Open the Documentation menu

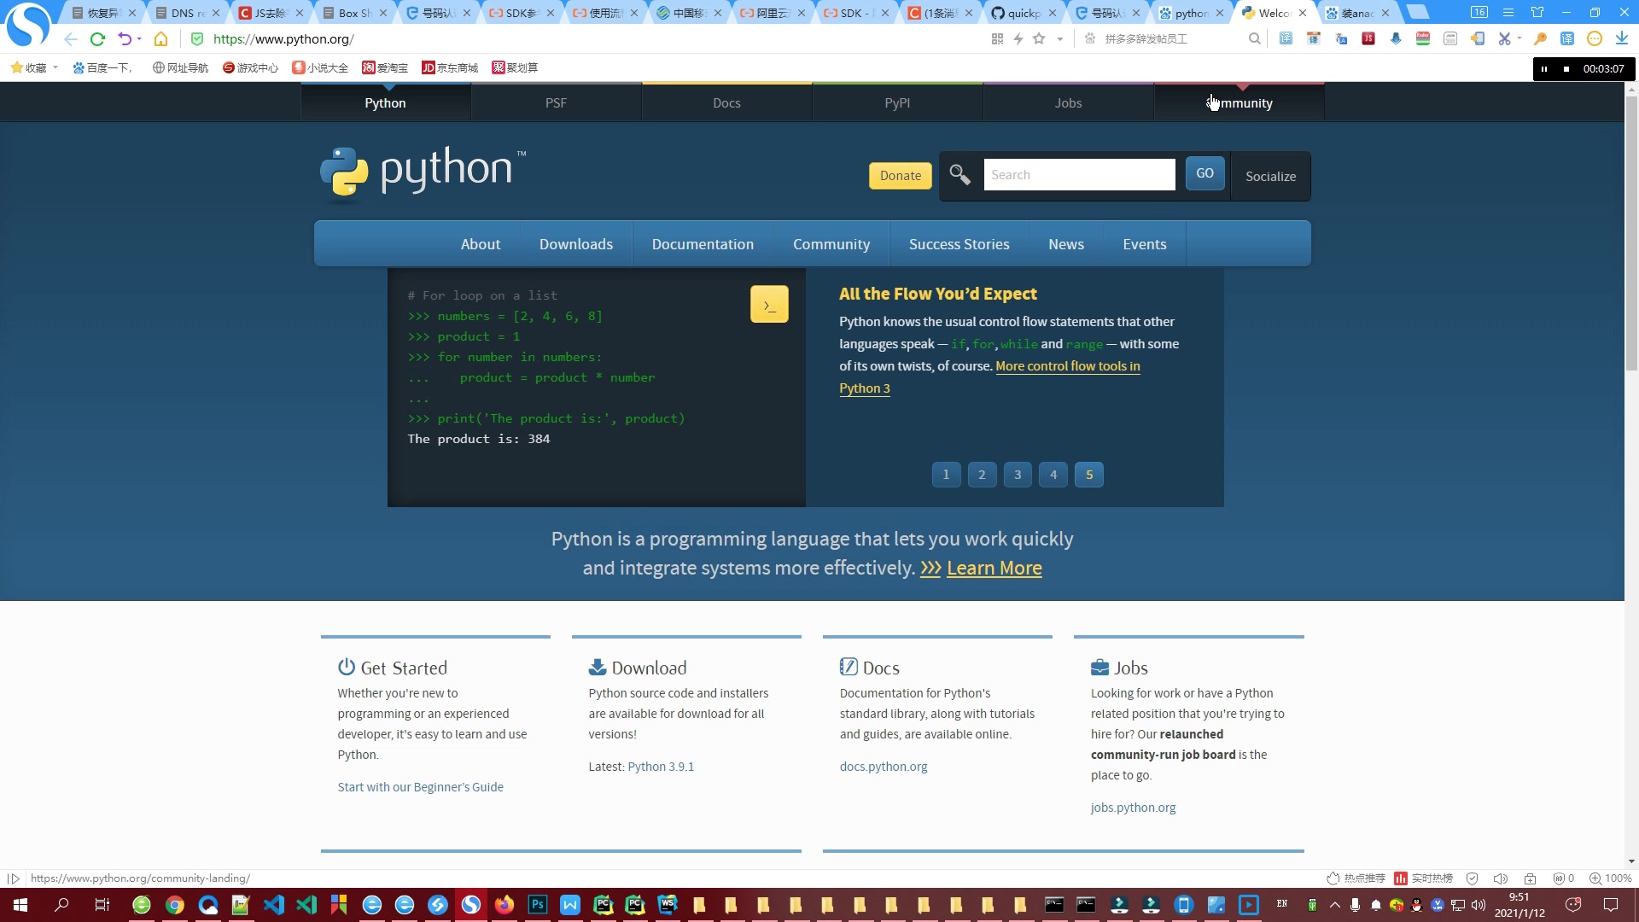[x=703, y=244]
